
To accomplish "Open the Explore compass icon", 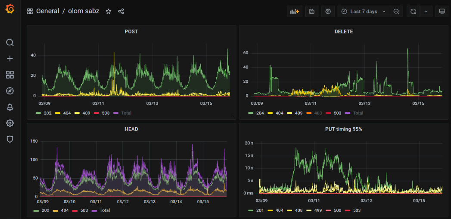I will tap(10, 91).
